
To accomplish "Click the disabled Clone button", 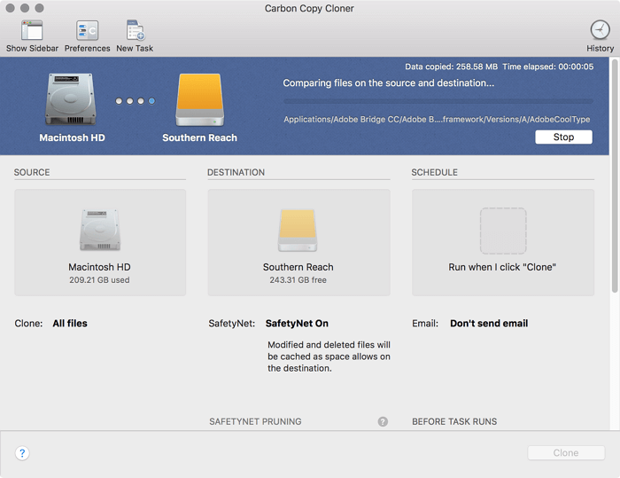I will coord(566,452).
